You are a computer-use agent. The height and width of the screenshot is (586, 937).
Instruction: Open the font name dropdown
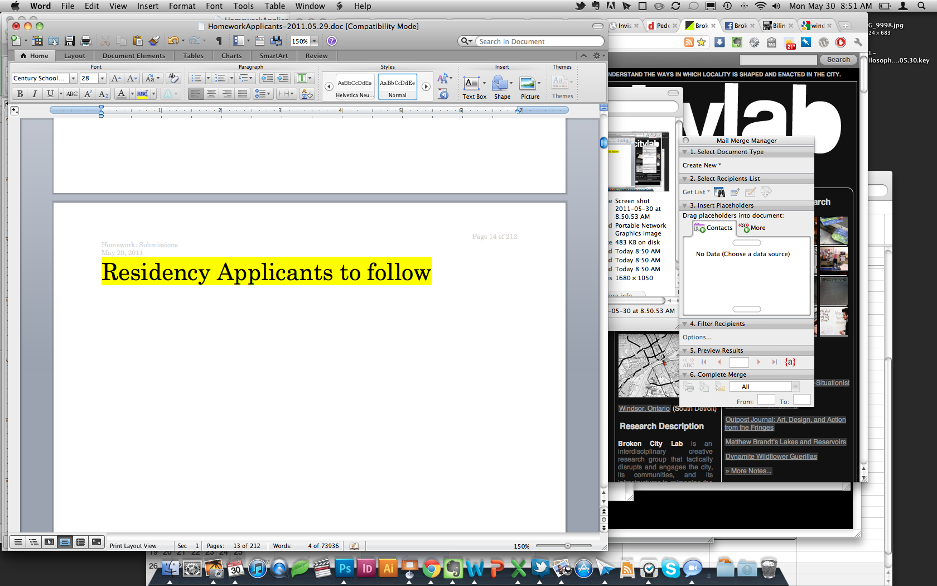(73, 78)
